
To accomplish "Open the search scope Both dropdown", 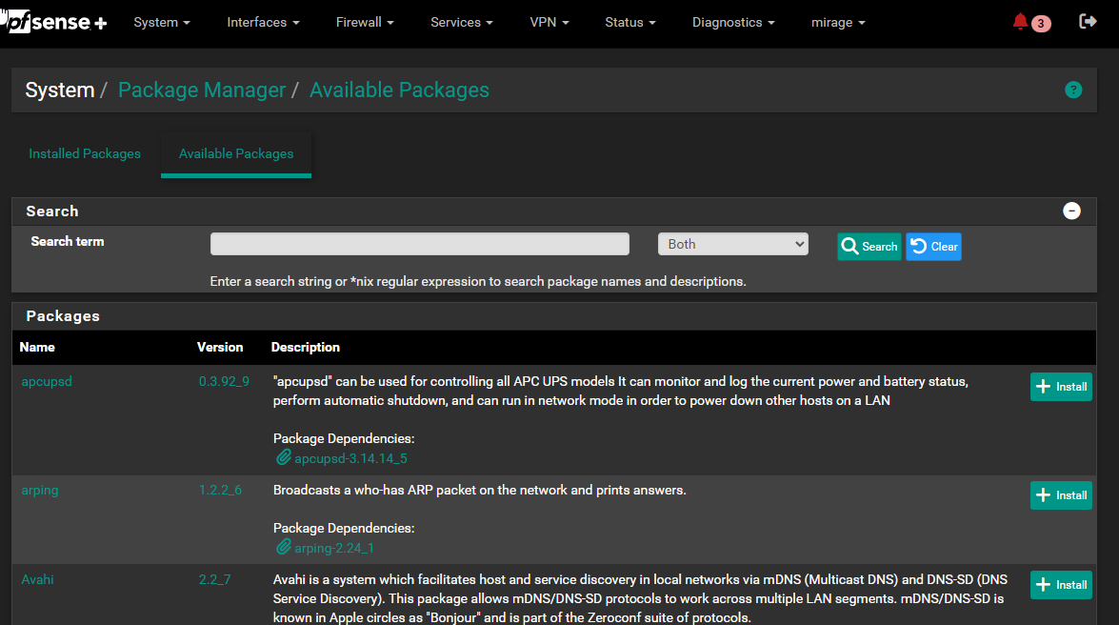I will tap(732, 245).
